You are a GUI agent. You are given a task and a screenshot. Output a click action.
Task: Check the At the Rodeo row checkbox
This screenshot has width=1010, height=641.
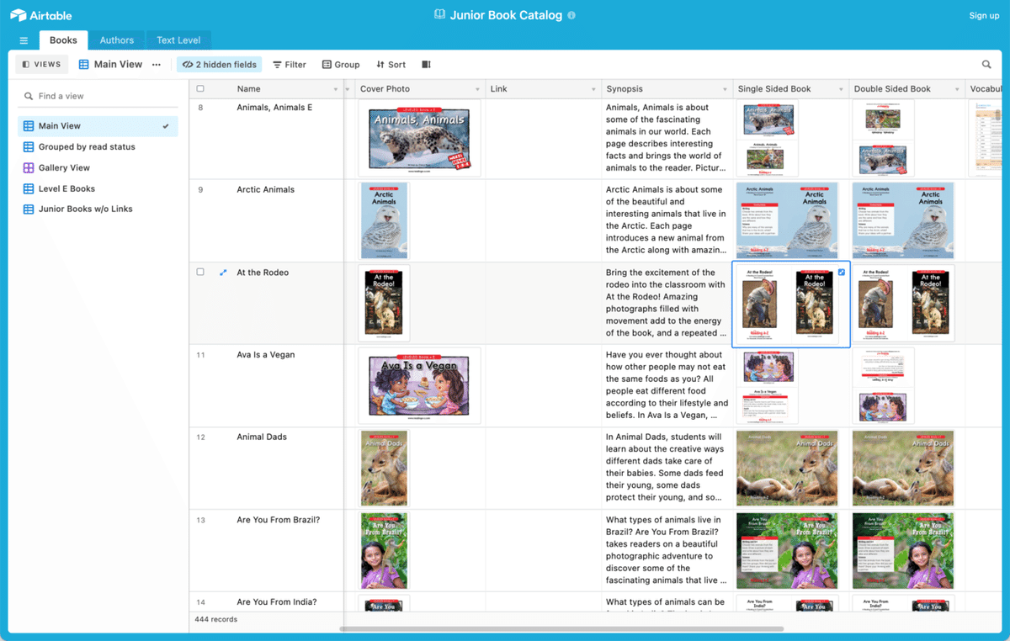[200, 273]
